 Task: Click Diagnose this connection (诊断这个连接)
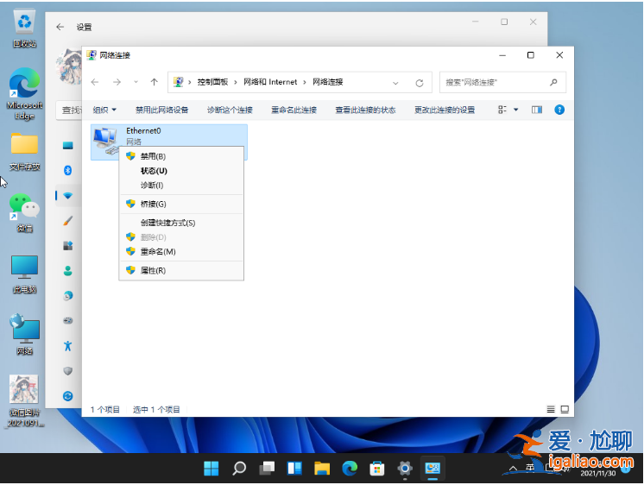(x=230, y=110)
